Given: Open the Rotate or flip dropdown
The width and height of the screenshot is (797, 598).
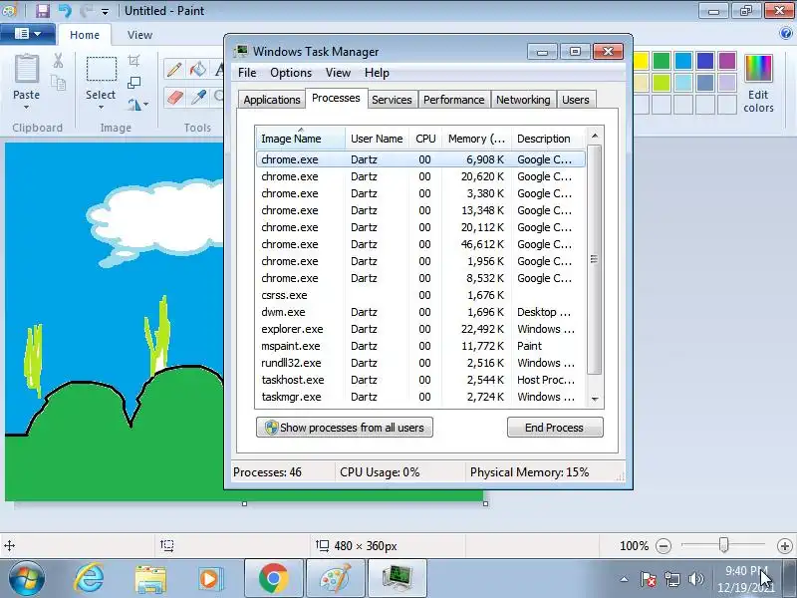Looking at the screenshot, I should coord(137,105).
